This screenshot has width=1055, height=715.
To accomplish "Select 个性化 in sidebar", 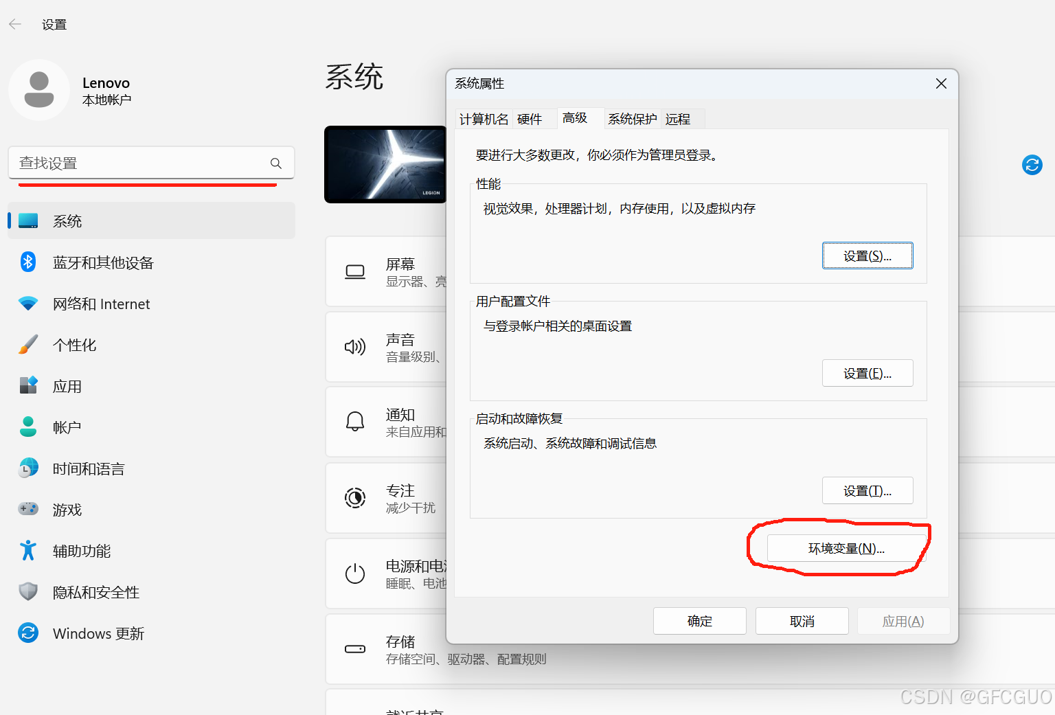I will tap(74, 345).
